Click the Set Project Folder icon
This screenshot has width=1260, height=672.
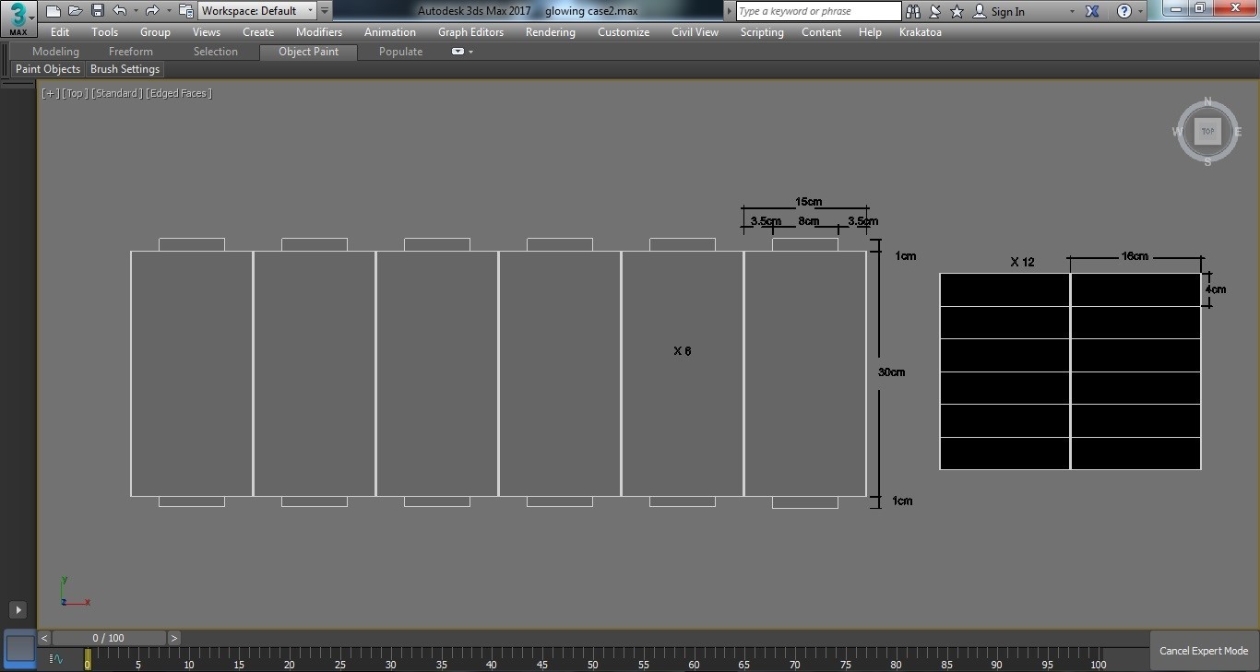185,11
